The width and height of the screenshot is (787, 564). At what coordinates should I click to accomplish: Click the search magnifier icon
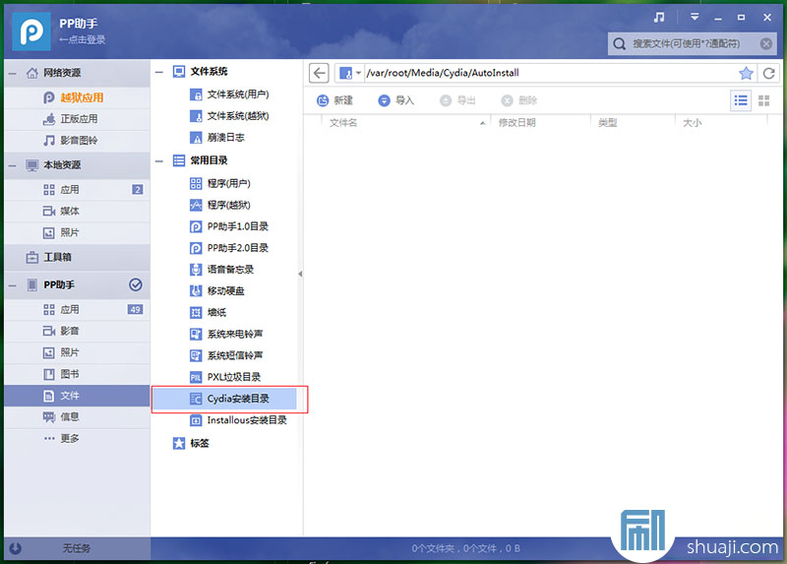tap(620, 43)
